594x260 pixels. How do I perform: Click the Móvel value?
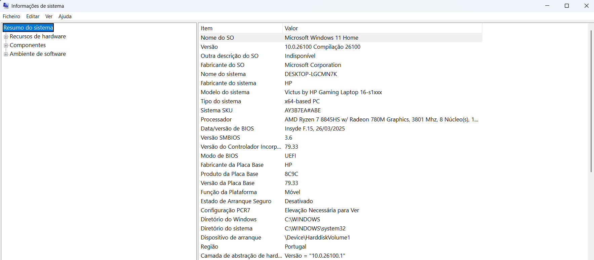tap(292, 192)
